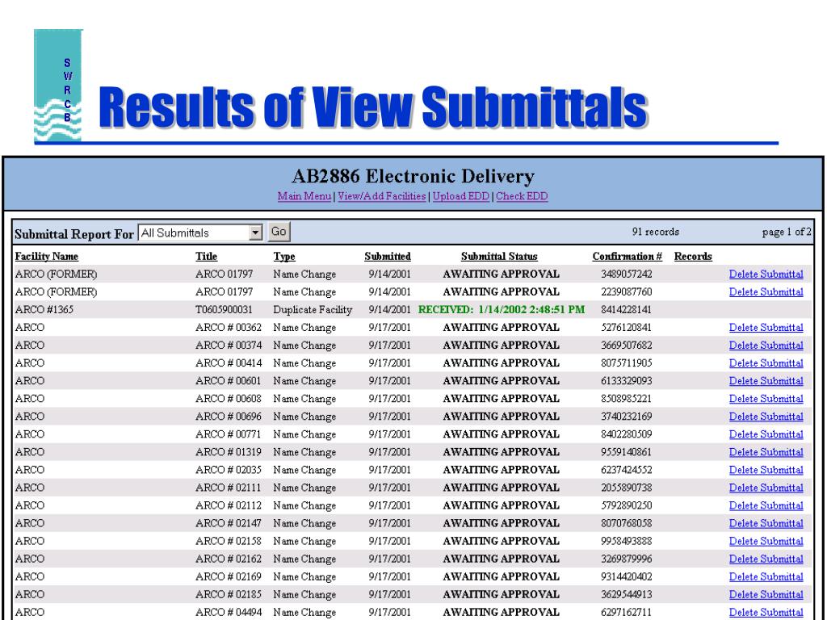The height and width of the screenshot is (620, 827).
Task: Sort by Type column header
Action: tap(284, 256)
